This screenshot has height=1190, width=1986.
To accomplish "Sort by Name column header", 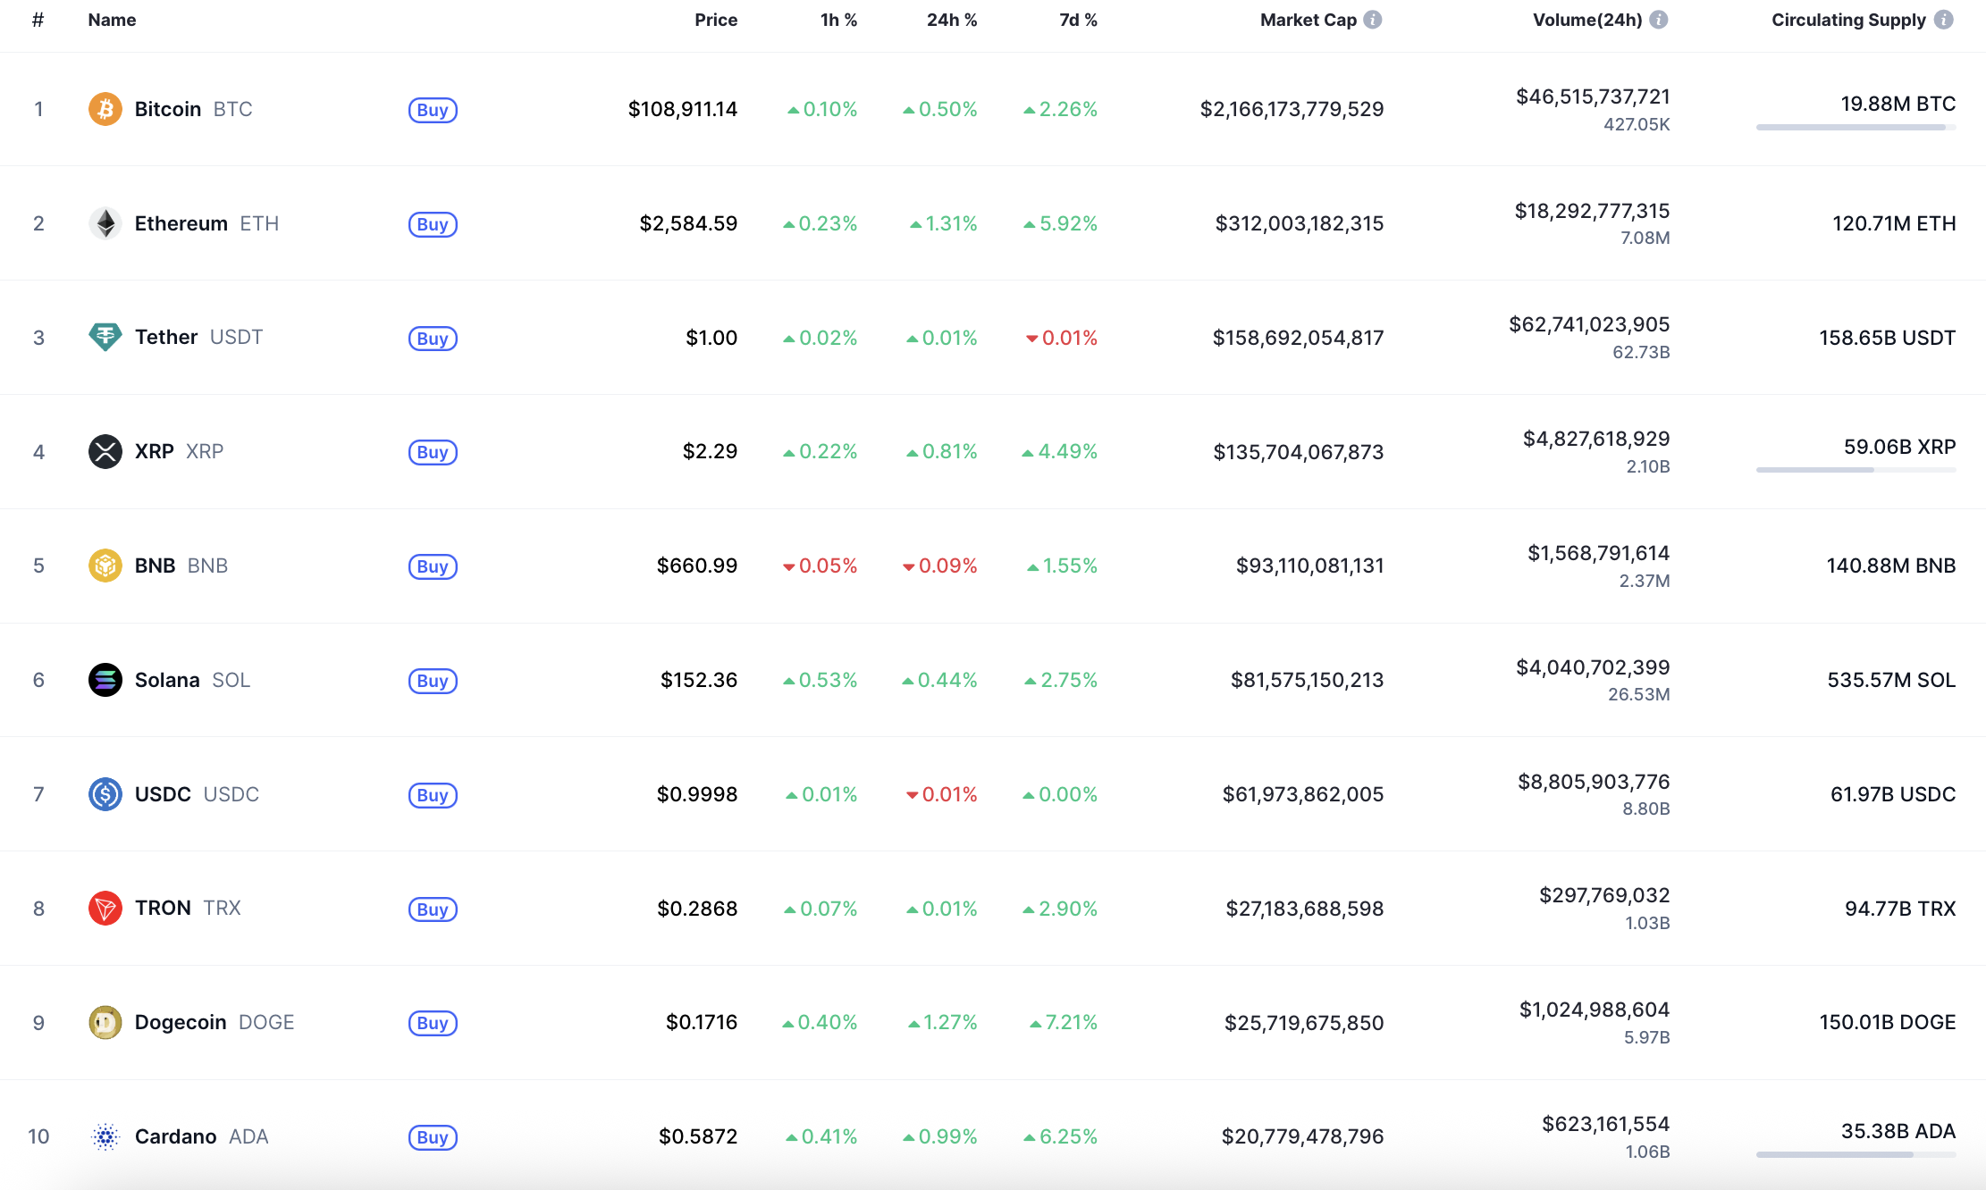I will 112,20.
